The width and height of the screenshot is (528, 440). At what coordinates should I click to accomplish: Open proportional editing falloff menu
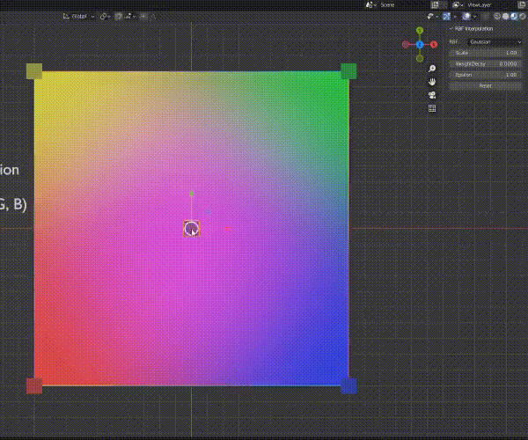coord(153,16)
